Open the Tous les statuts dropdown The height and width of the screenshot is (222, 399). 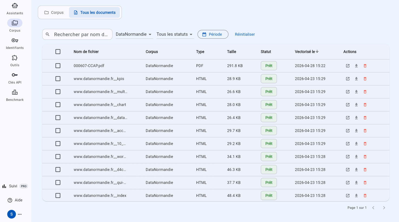pos(175,34)
